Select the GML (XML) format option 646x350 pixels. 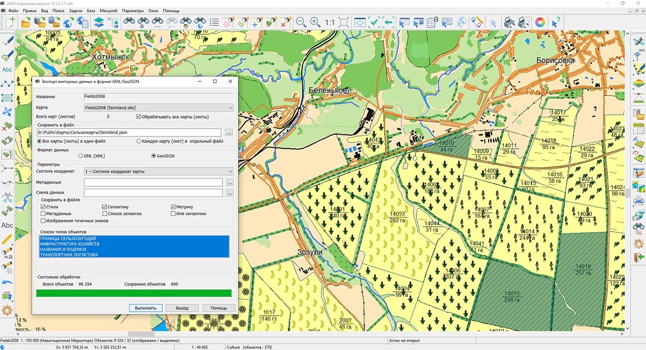point(81,156)
